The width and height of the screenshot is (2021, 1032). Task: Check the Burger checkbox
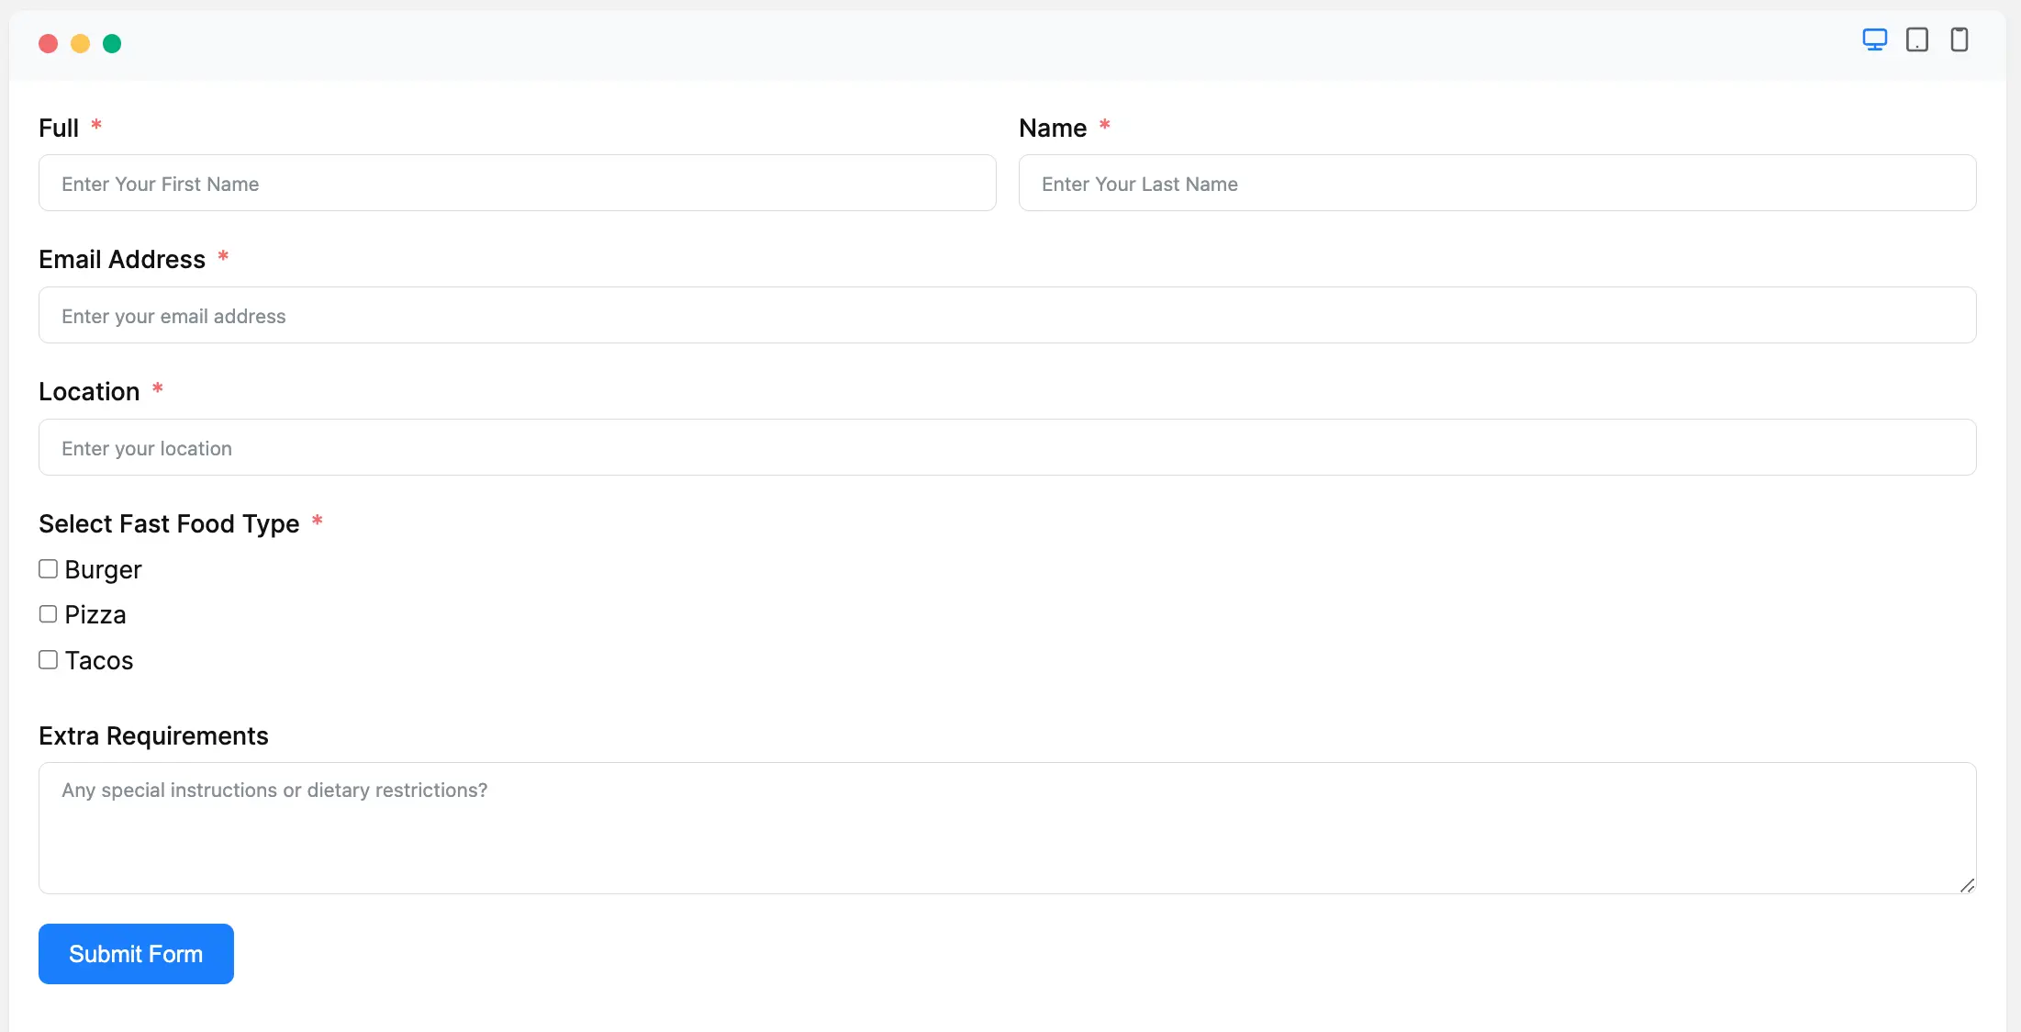coord(48,569)
